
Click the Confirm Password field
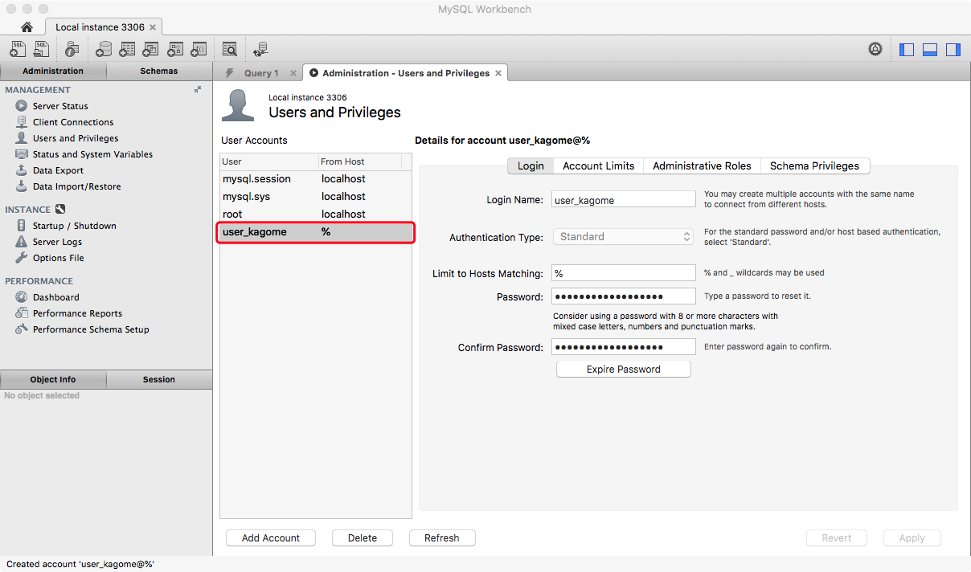pos(624,347)
